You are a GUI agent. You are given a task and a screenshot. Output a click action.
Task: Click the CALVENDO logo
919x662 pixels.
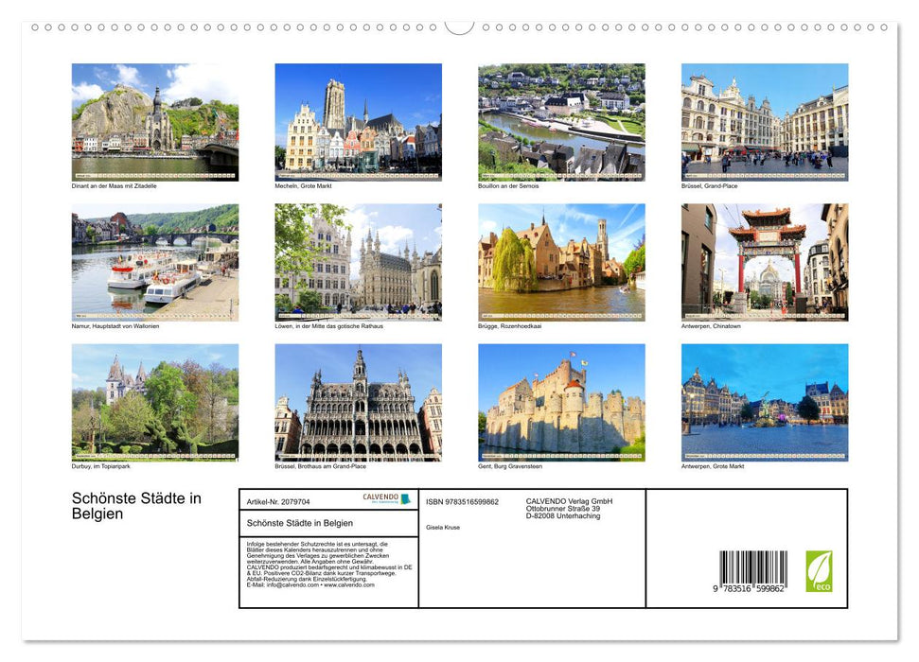coord(386,498)
